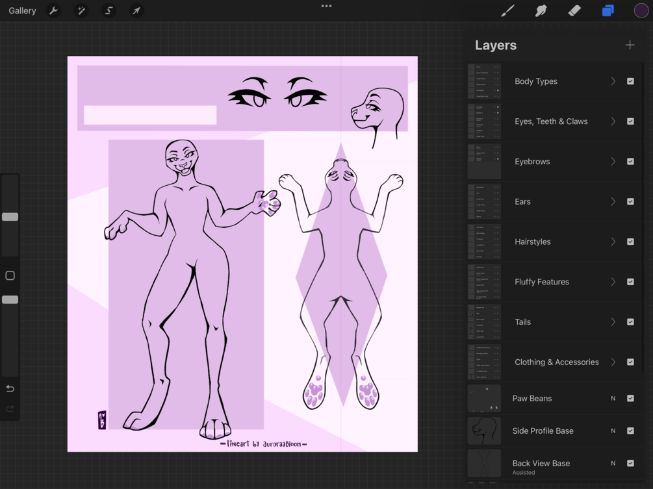653x489 pixels.
Task: Hide the Fluffy Features group
Action: point(630,282)
